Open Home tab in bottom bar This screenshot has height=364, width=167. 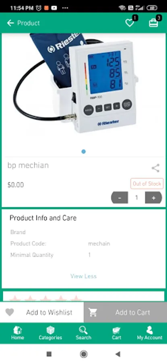(x=18, y=333)
